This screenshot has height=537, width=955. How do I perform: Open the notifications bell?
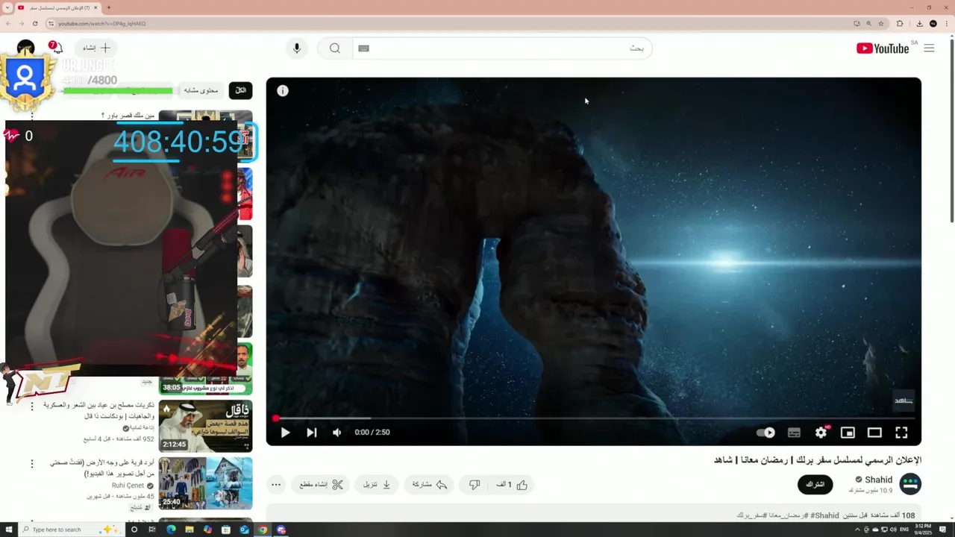tap(57, 48)
